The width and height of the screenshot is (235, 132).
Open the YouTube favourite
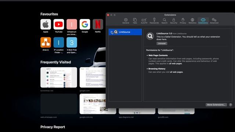click(59, 24)
